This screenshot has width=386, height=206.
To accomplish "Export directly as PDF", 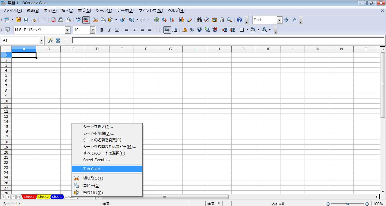I will tap(53, 20).
